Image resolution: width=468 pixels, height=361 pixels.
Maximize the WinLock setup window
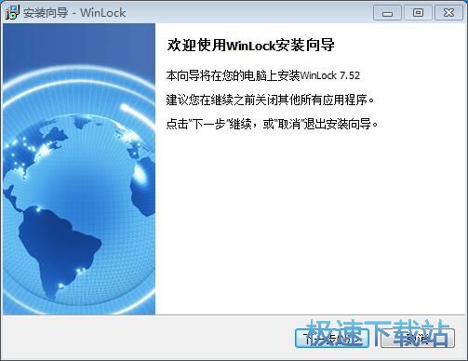(x=418, y=13)
